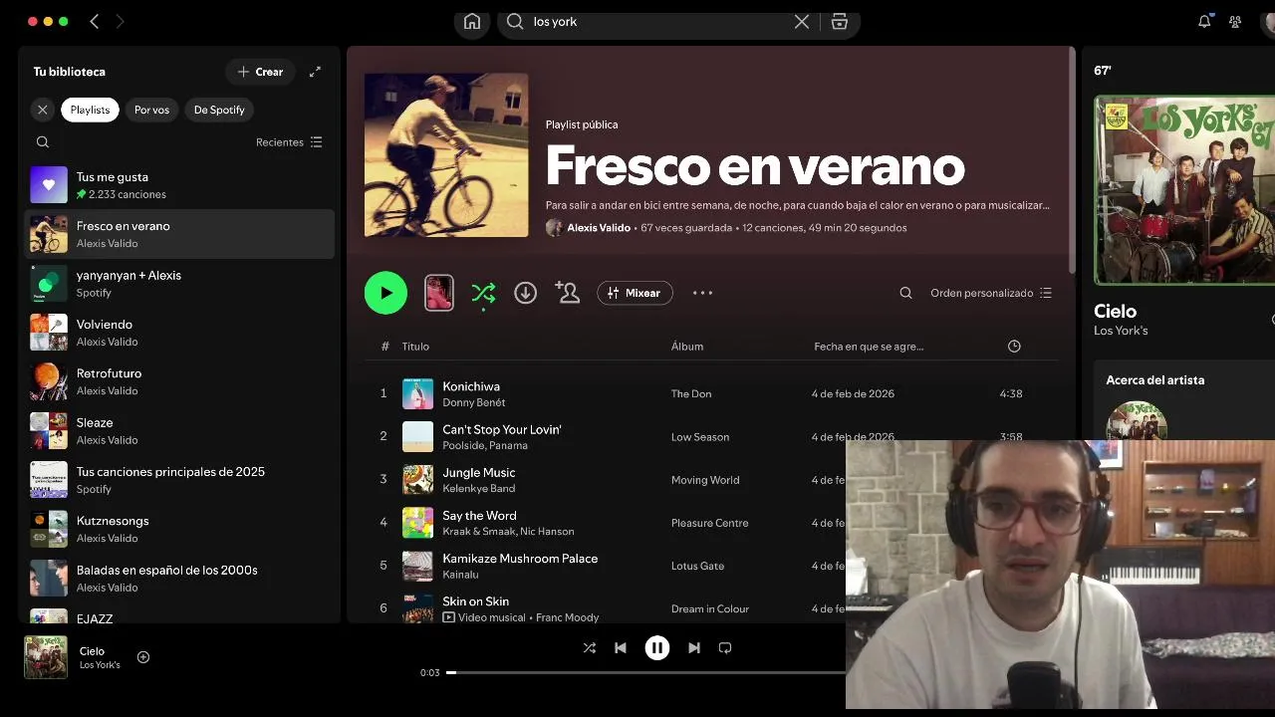Download the playlist with arrow icon
Screen dimensions: 1275x717
(x=525, y=293)
